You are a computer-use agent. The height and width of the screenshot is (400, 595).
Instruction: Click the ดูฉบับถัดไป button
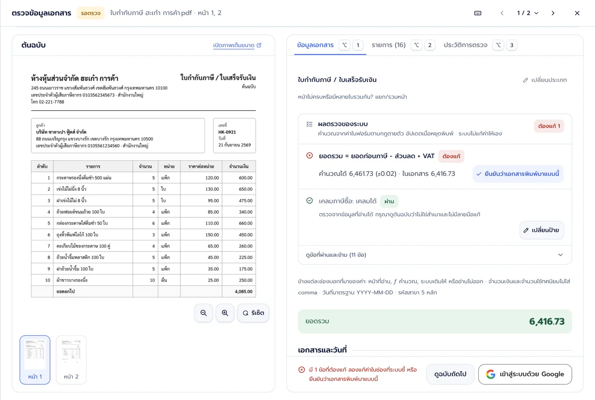click(x=450, y=374)
